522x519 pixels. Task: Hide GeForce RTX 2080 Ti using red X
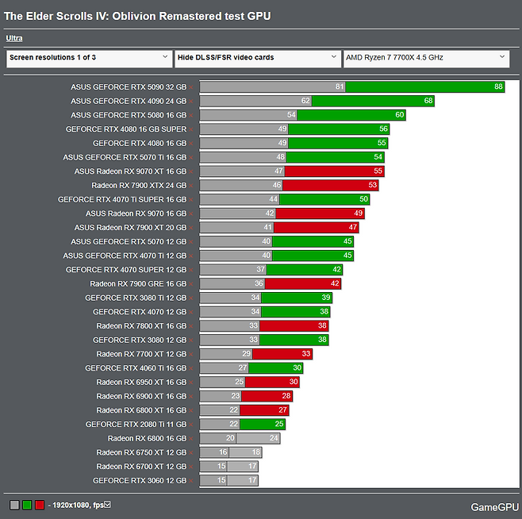(x=190, y=425)
